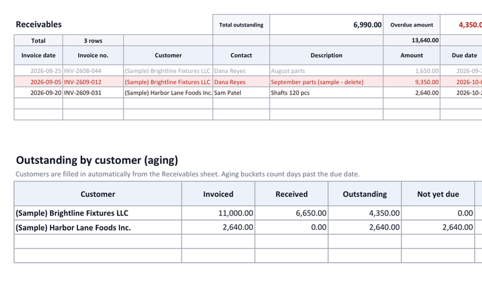Select invoice date 2026-09-20
482x301 pixels.
point(39,93)
